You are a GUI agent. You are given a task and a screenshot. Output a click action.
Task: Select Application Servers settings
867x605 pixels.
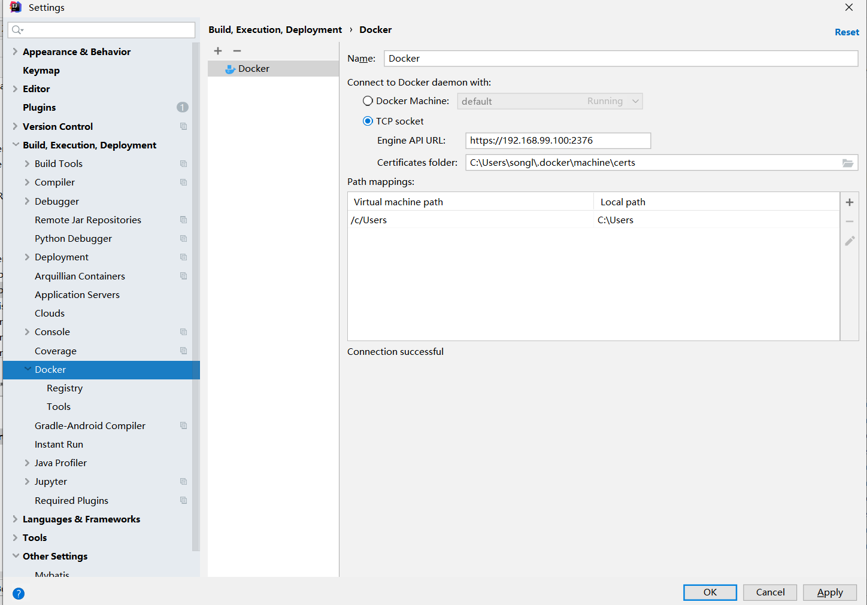click(x=77, y=294)
